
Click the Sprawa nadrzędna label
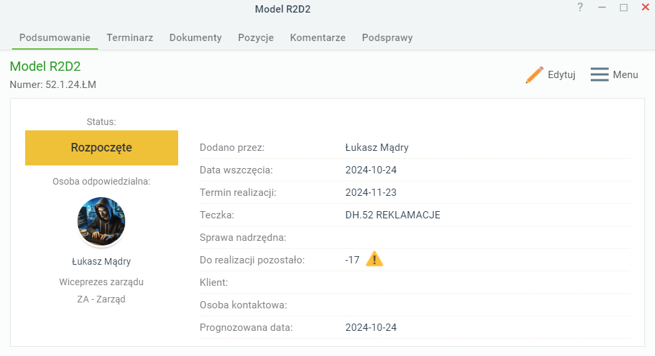coord(242,238)
